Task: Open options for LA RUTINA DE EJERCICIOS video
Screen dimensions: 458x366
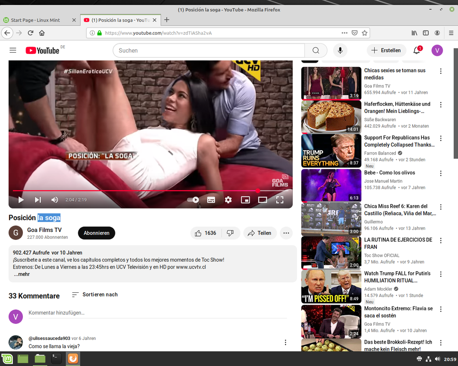Action: click(x=441, y=241)
